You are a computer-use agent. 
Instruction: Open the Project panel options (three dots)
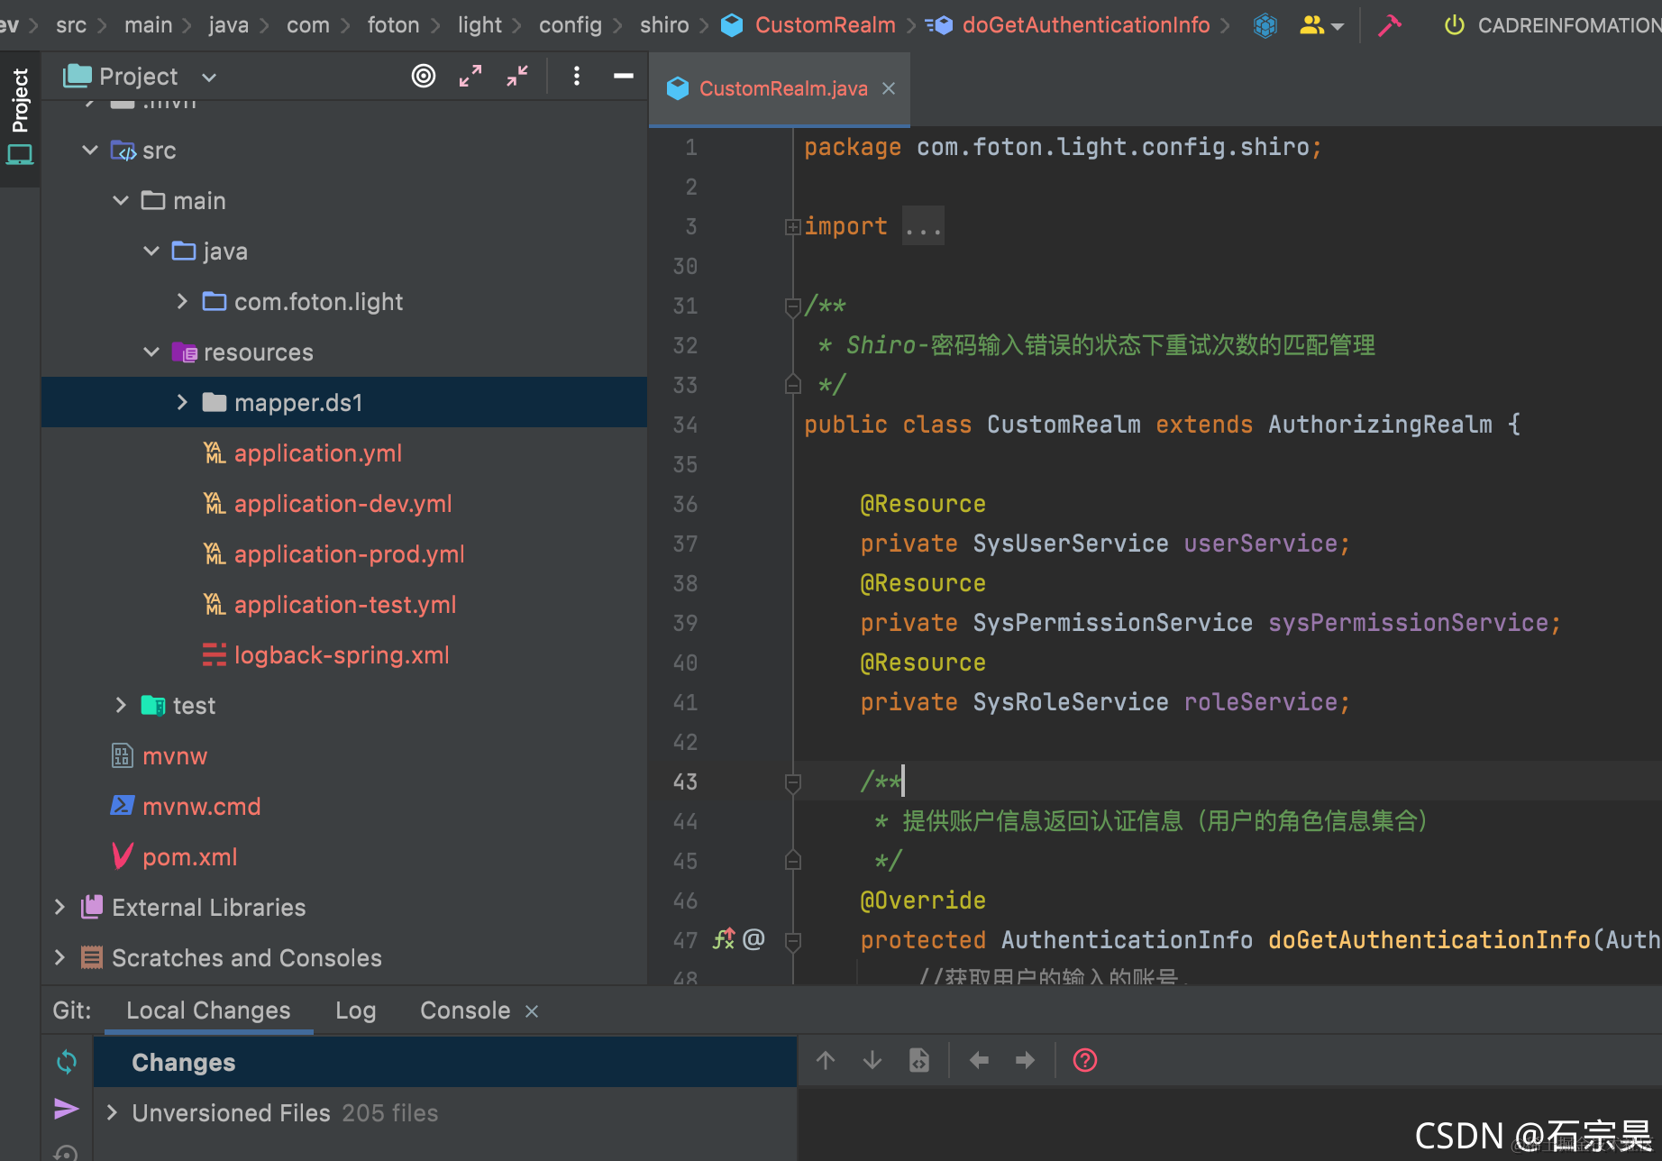pos(577,77)
